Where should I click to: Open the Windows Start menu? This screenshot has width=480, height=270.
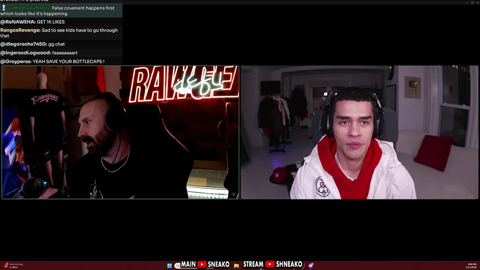[x=169, y=265]
